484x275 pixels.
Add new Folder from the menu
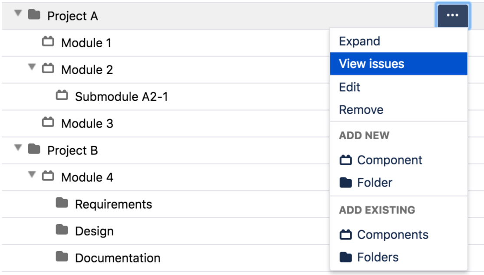tap(375, 183)
